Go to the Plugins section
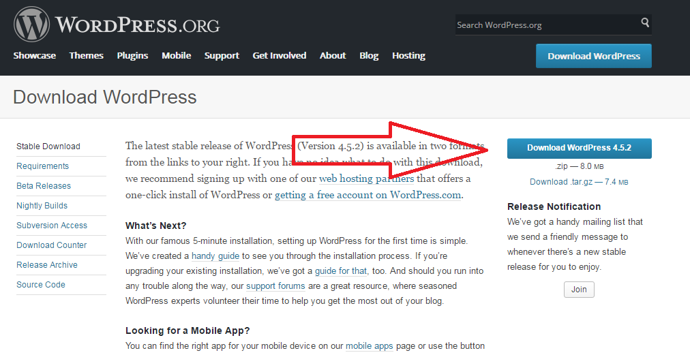The height and width of the screenshot is (355, 690). point(132,56)
